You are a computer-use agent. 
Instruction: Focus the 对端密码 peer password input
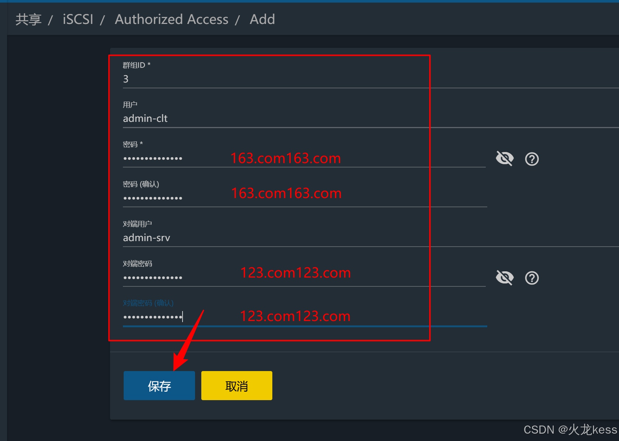coord(304,278)
